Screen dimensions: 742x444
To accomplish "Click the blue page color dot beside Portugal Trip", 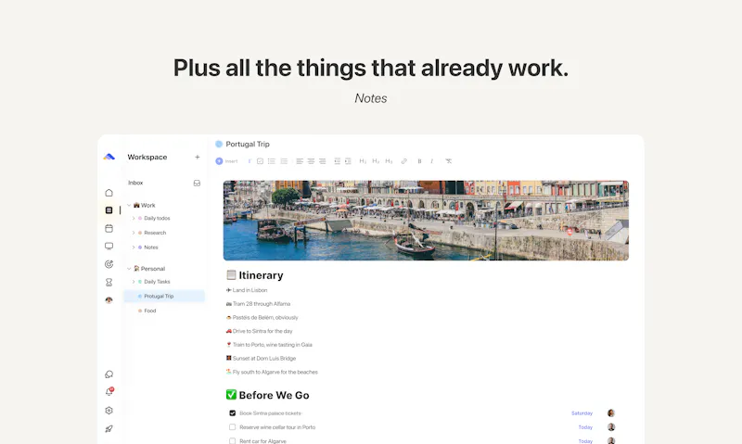I will coord(219,145).
